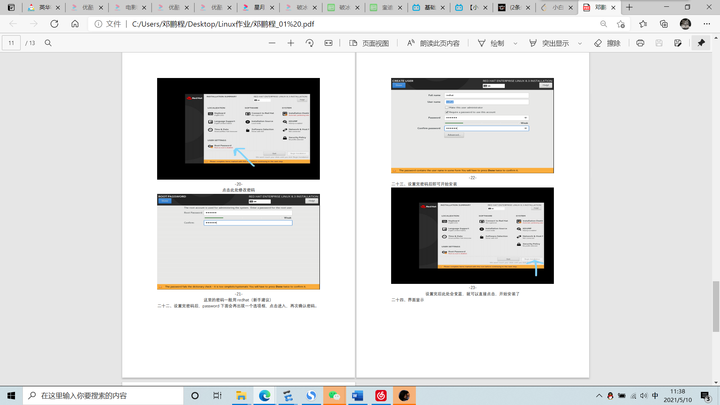Open Task View on taskbar

217,396
